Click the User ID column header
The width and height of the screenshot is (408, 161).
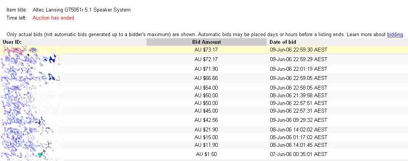click(x=12, y=42)
